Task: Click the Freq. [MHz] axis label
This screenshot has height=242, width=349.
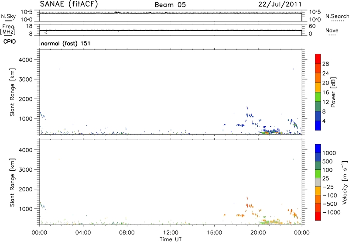Action: tap(8, 29)
